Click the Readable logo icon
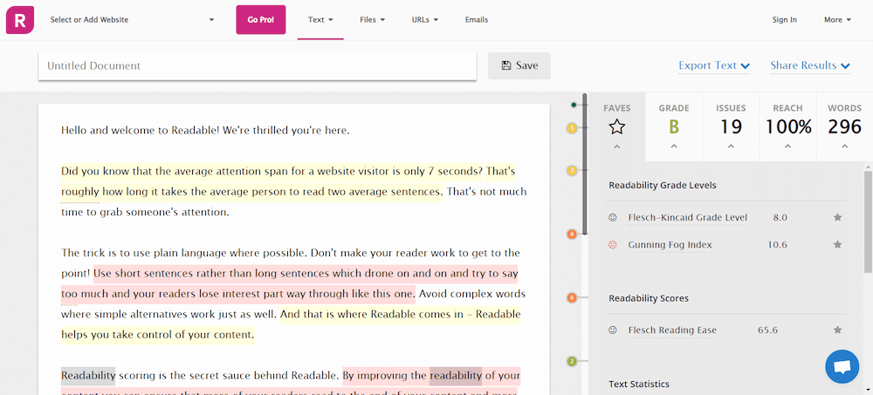This screenshot has width=873, height=395. coord(19,19)
